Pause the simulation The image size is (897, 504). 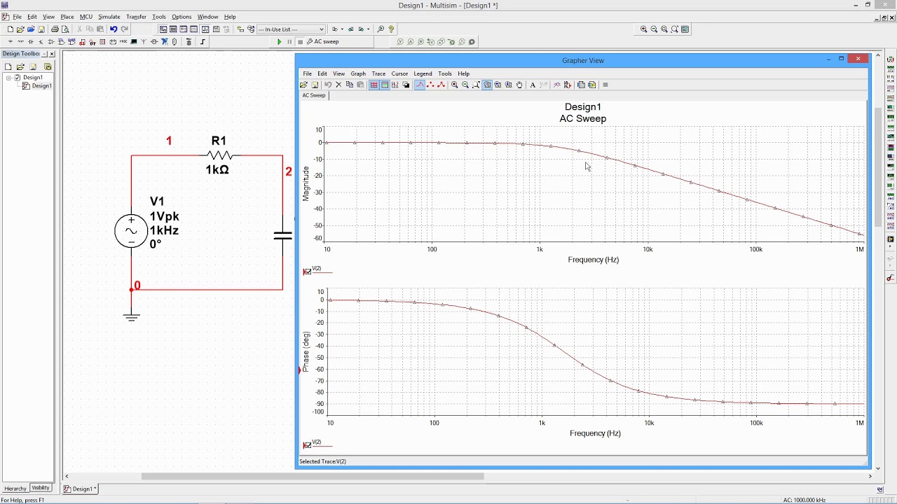coord(289,42)
